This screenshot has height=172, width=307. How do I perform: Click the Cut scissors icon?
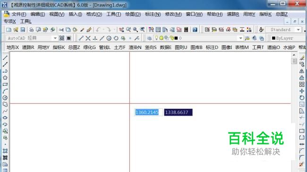coord(61,30)
